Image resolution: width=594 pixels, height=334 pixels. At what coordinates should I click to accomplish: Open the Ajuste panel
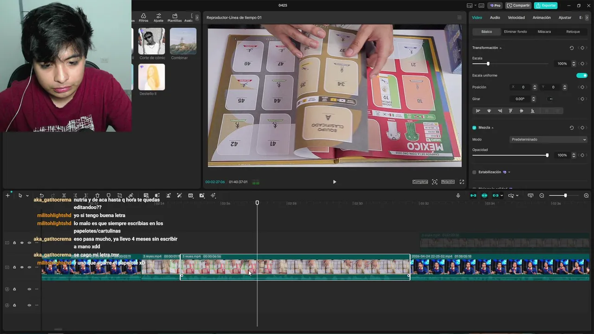[x=158, y=18]
